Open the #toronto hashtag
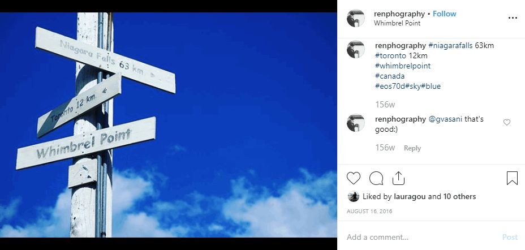Screen dimensions: 525x250 (x=390, y=55)
